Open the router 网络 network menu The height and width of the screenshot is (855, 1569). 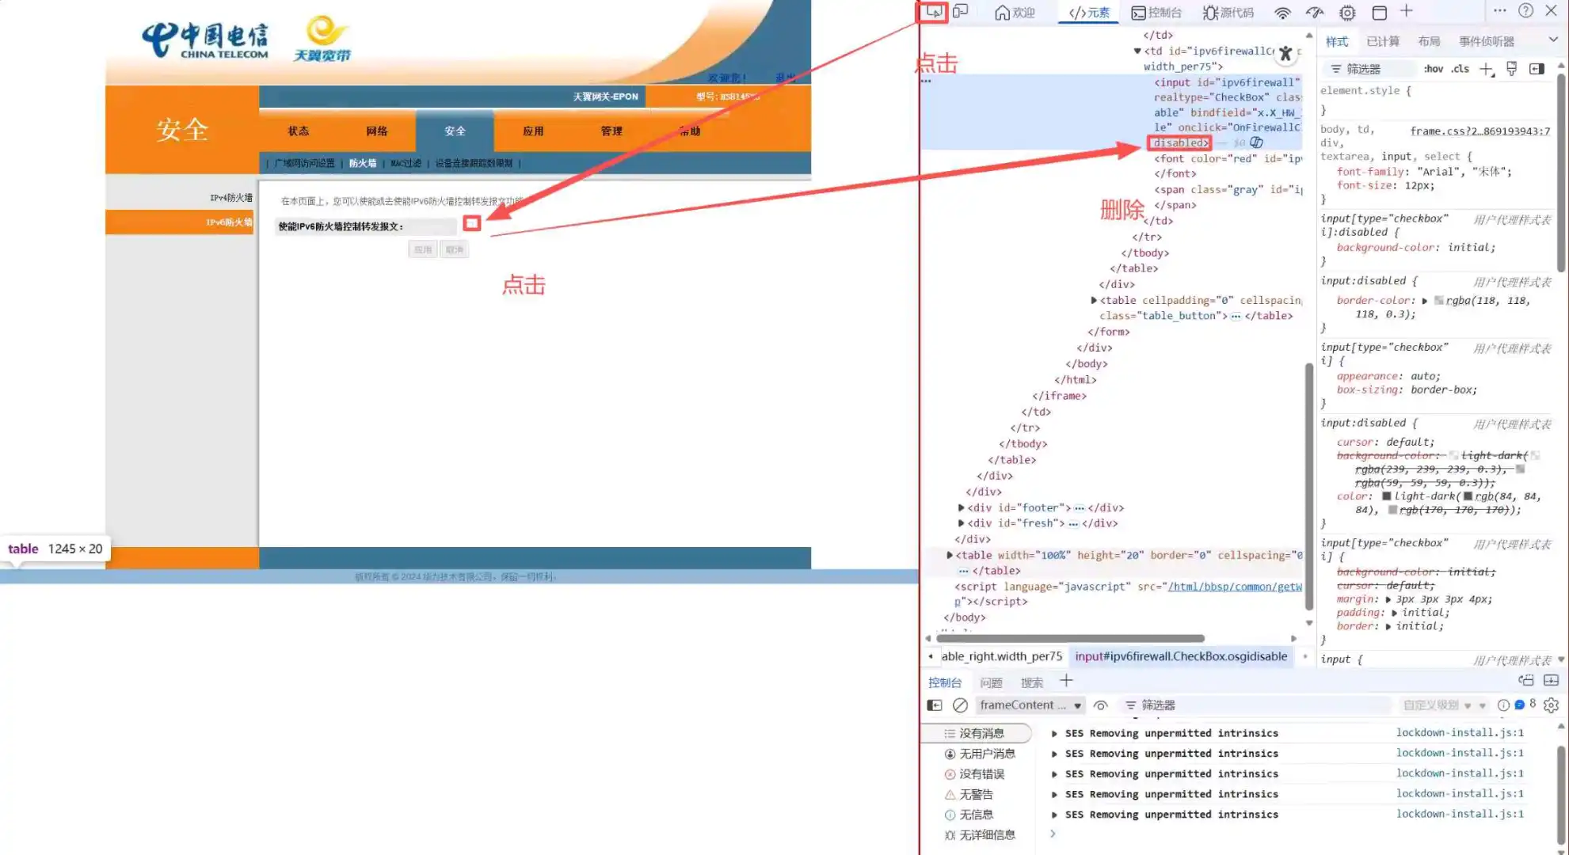click(377, 131)
